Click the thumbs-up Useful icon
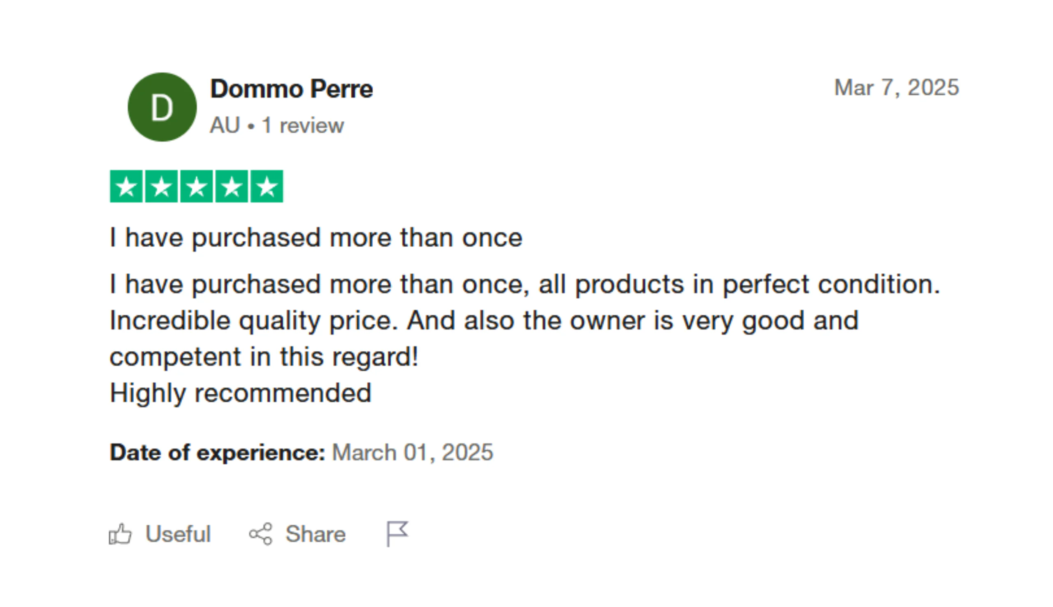Image resolution: width=1053 pixels, height=607 pixels. (x=120, y=534)
